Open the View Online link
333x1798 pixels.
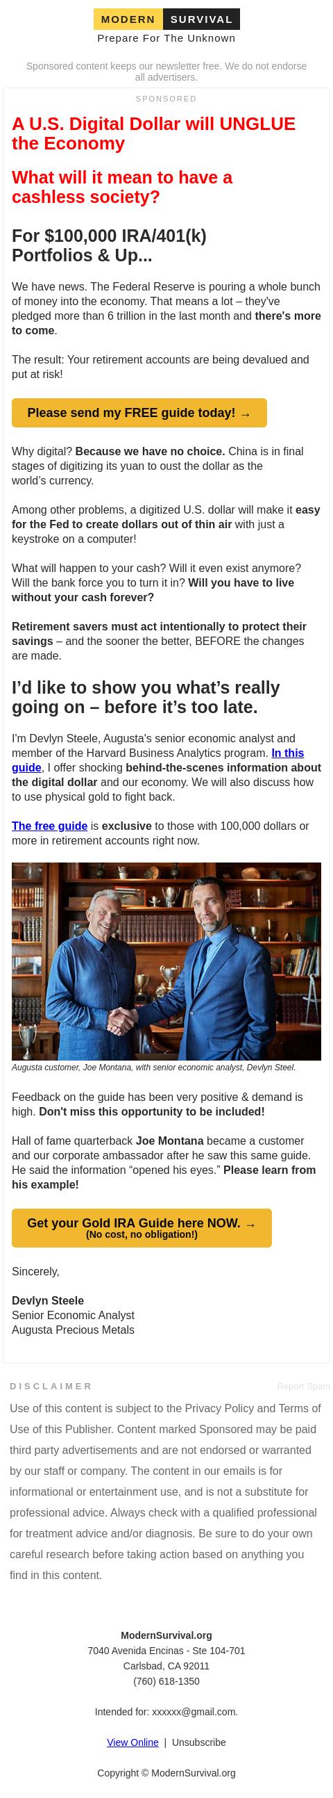(x=133, y=1742)
